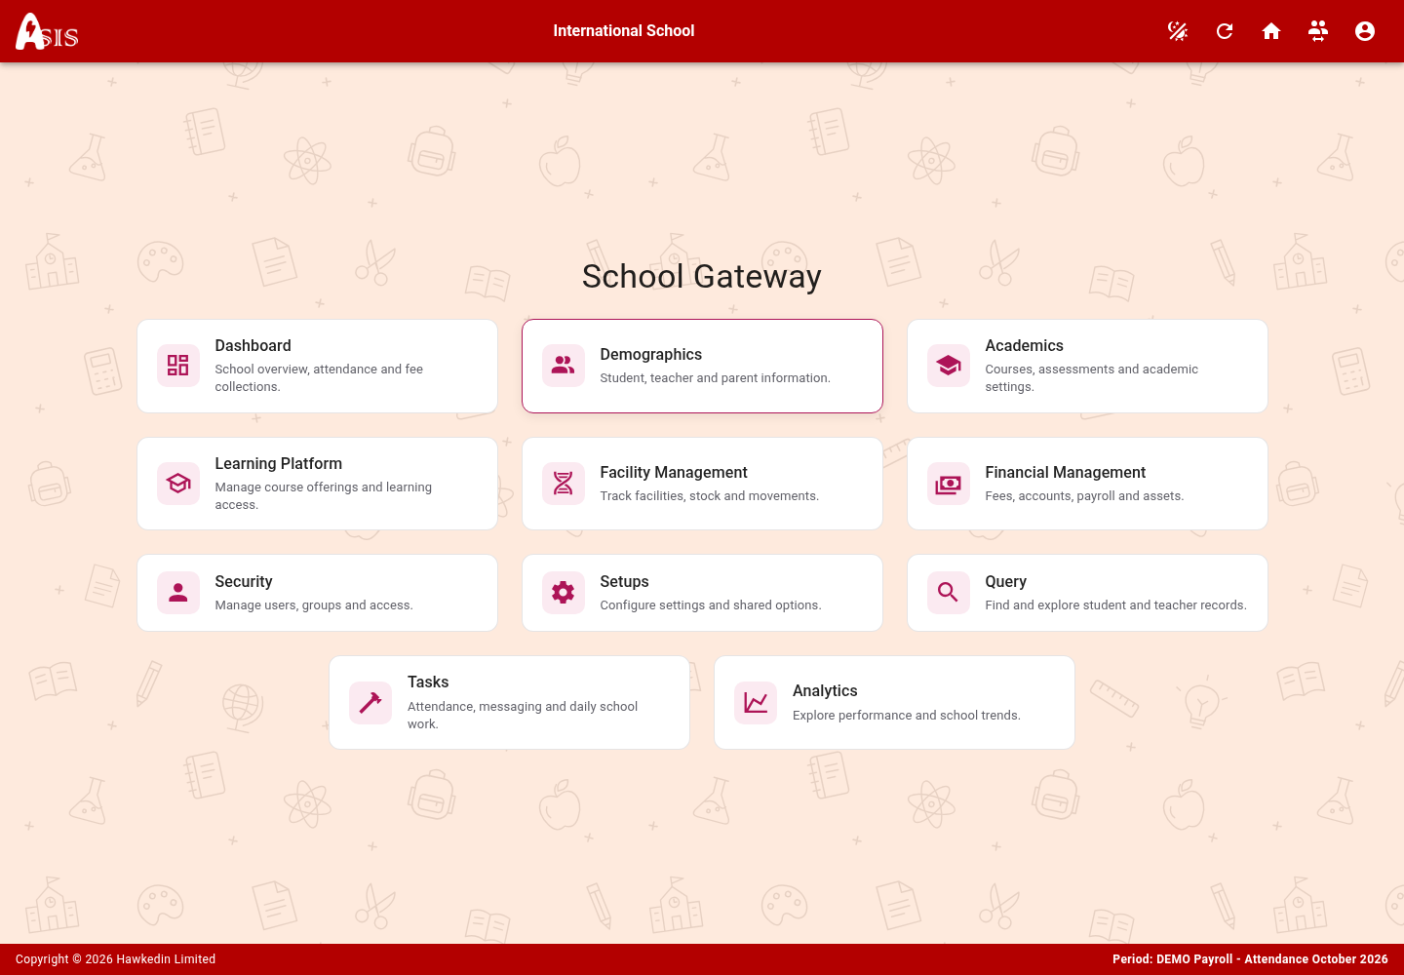This screenshot has width=1404, height=975.
Task: Click the Dashboard grid icon
Action: pyautogui.click(x=178, y=366)
